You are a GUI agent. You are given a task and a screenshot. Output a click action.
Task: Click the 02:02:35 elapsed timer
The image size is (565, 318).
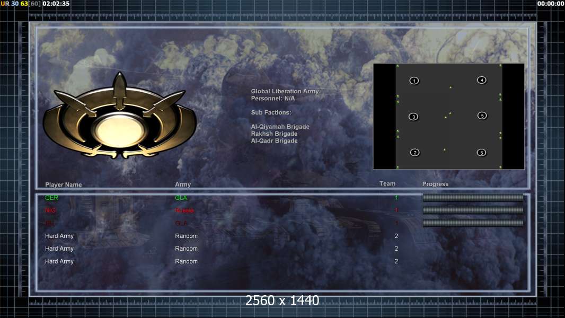56,4
